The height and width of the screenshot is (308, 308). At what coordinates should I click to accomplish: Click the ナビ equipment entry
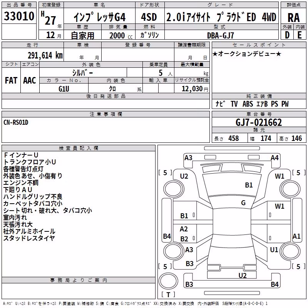(x=220, y=104)
